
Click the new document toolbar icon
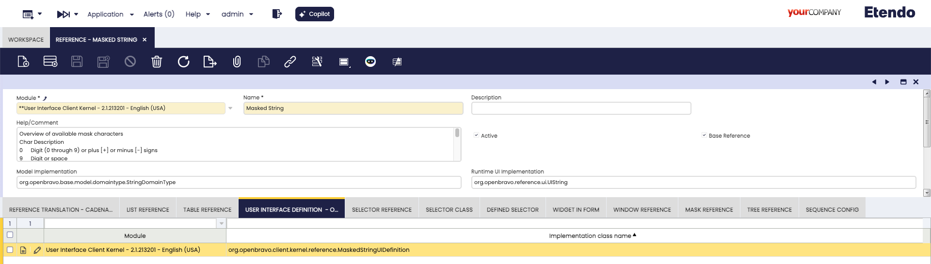(23, 62)
